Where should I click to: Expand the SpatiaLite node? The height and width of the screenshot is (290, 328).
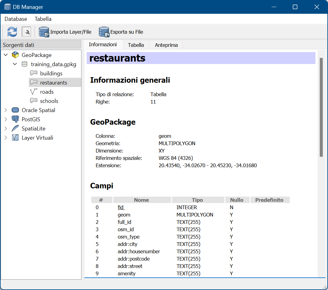[x=6, y=129]
